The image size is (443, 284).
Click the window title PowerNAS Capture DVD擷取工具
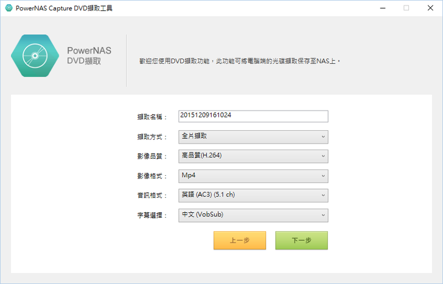click(x=64, y=8)
